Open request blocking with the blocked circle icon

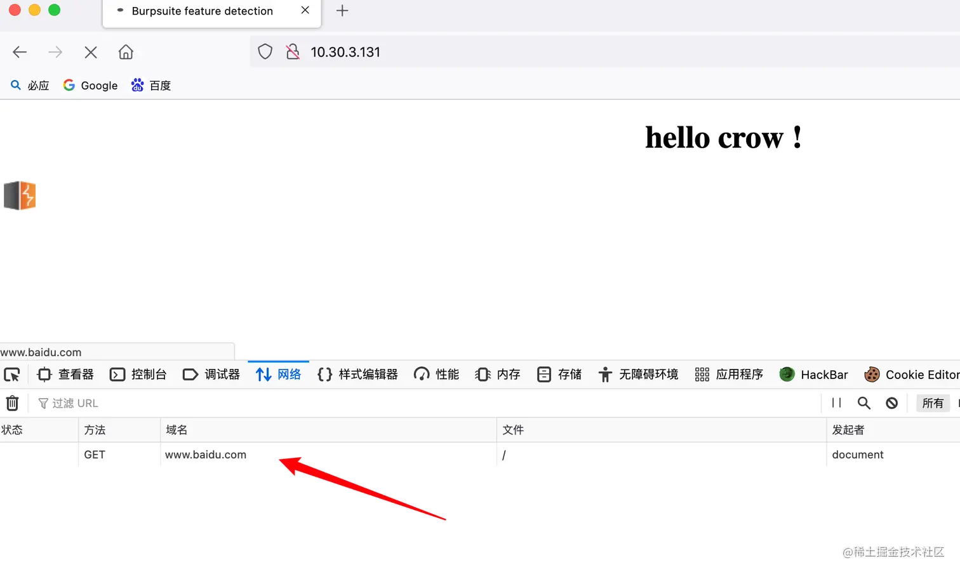click(892, 403)
